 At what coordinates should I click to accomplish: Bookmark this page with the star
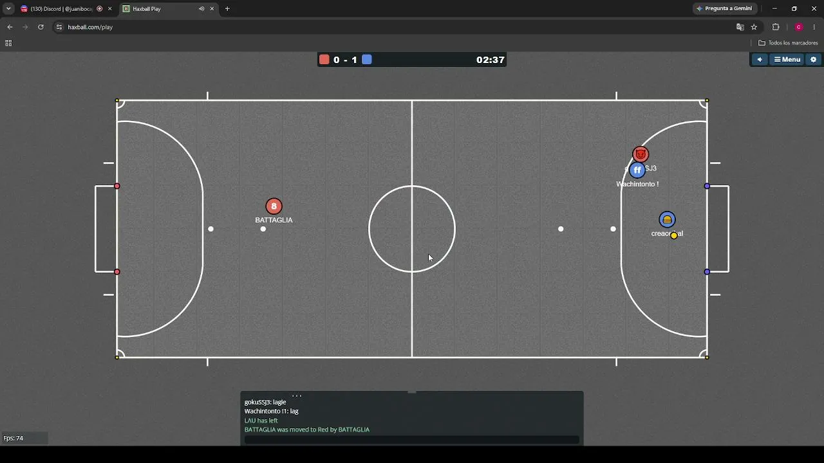[x=754, y=27]
